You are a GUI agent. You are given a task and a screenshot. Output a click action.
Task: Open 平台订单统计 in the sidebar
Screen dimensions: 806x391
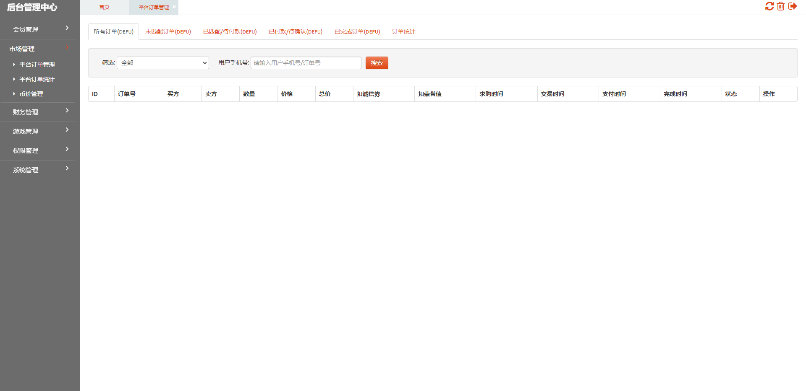pos(37,79)
